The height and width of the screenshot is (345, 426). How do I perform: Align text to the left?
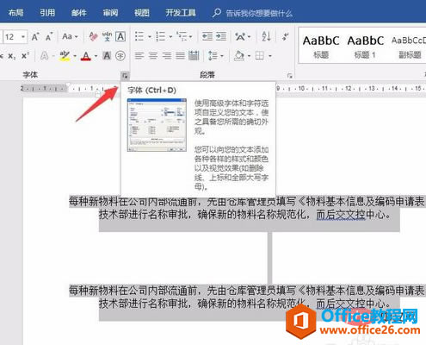click(x=139, y=56)
